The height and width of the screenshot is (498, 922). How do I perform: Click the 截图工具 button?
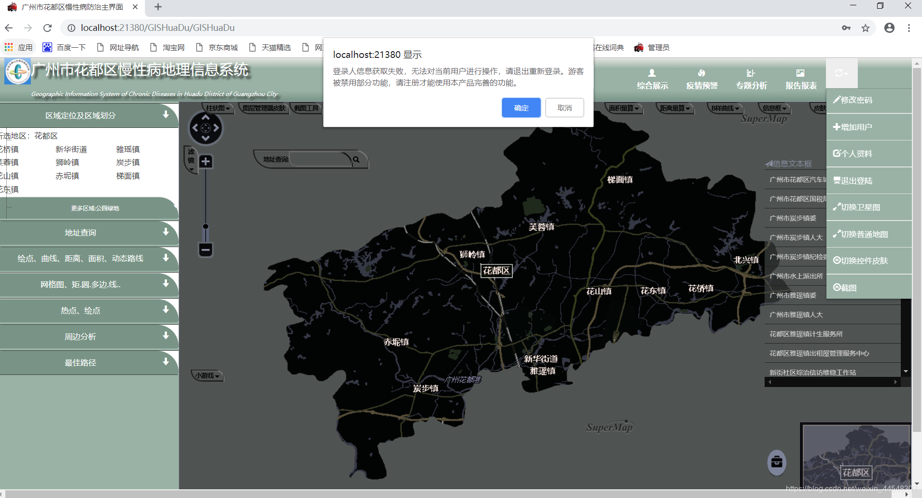pos(307,108)
